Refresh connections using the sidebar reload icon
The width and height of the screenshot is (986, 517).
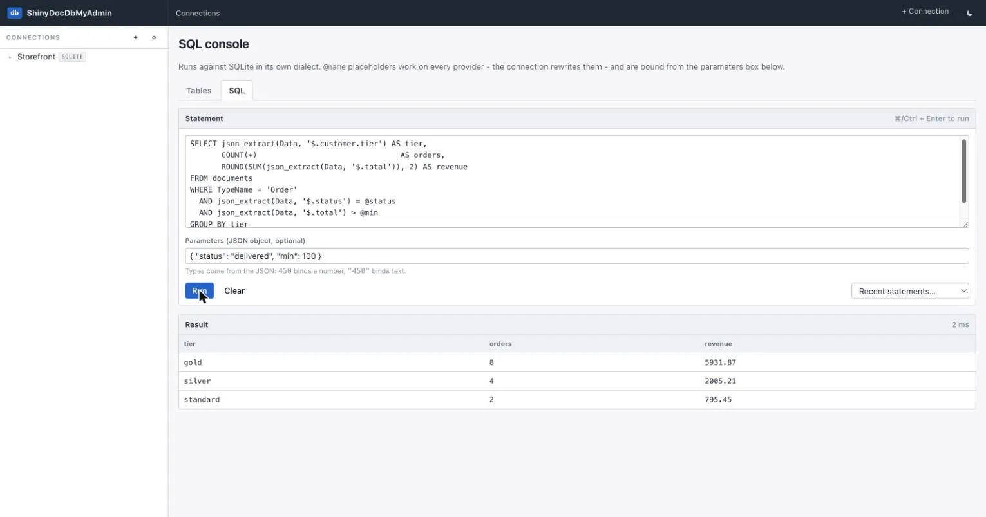154,37
